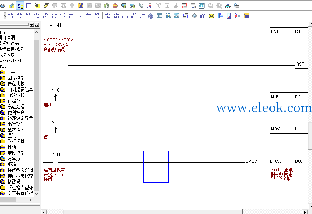Choose the F3 rising-edge contact tool
312x214 pixels.
point(28,16)
